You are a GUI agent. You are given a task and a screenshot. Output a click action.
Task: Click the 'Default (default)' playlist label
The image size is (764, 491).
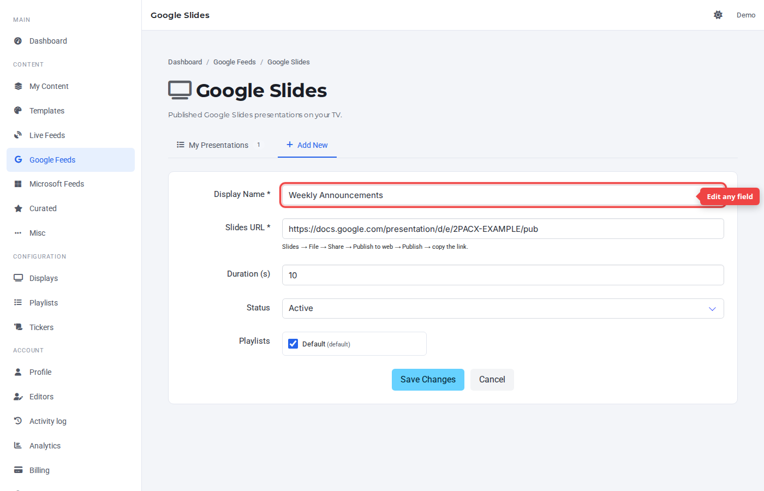coord(326,344)
